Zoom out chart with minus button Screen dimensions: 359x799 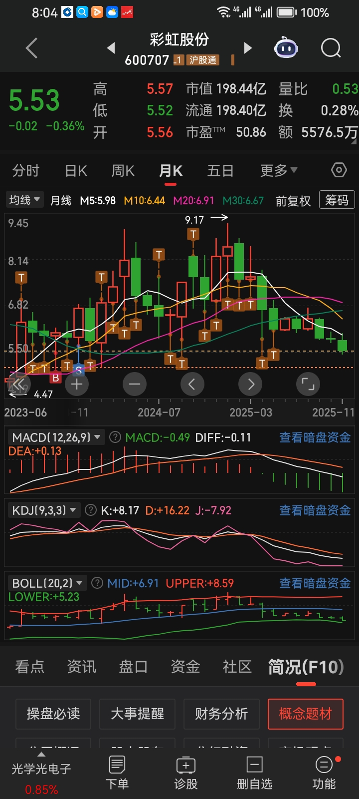pyautogui.click(x=135, y=384)
